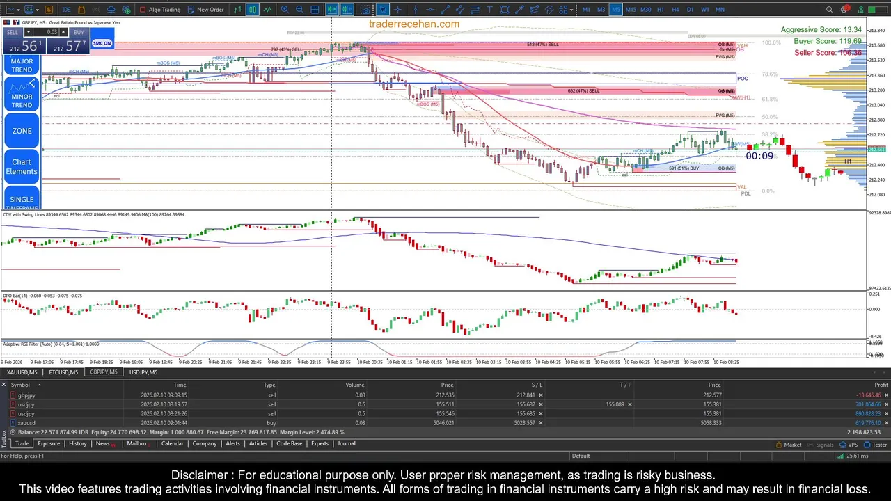Open the MQL IDE editor icon
This screenshot has width=891, height=501.
click(x=66, y=10)
